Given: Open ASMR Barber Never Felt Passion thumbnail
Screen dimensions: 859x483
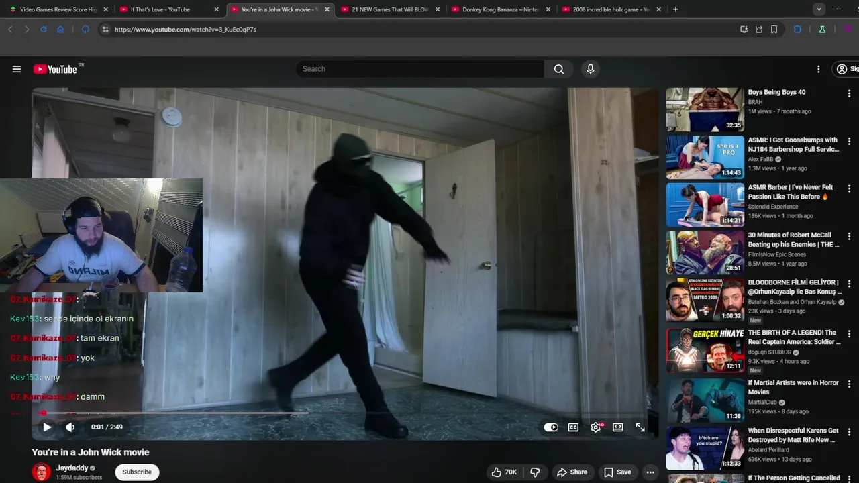Looking at the screenshot, I should [705, 205].
